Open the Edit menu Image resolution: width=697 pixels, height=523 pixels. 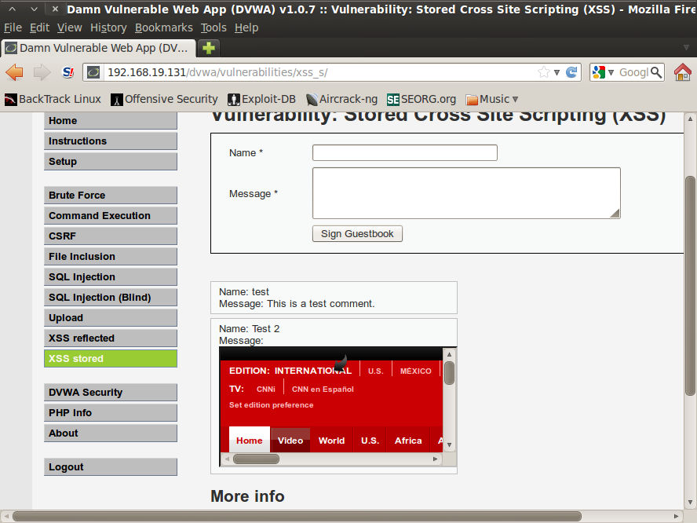39,27
